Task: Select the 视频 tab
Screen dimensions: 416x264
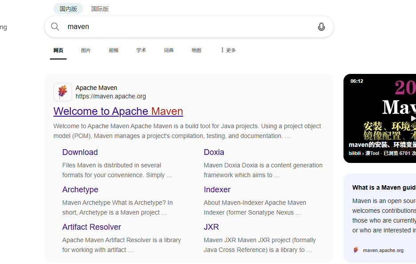Action: click(113, 50)
